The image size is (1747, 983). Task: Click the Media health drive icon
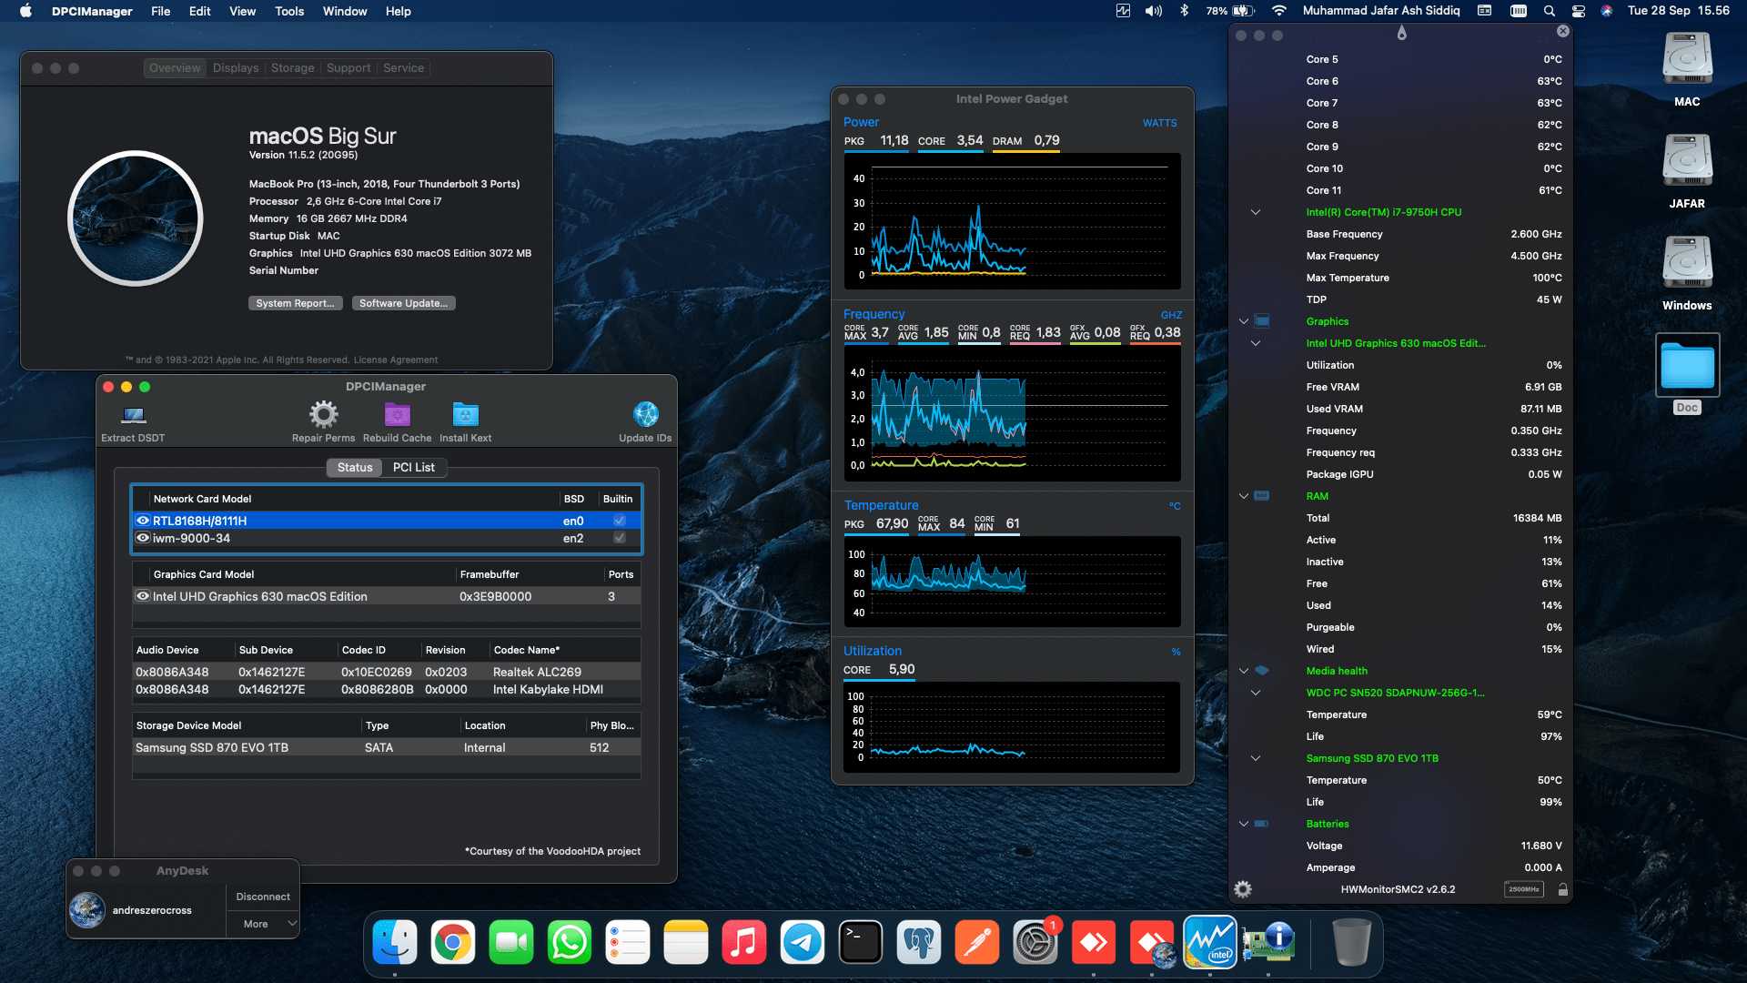(x=1262, y=670)
